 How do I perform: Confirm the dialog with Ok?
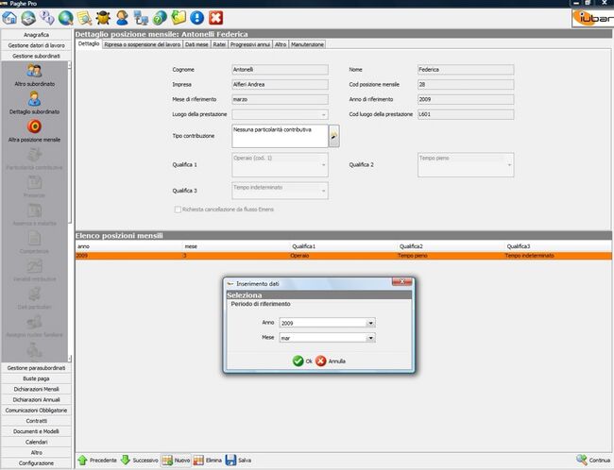[302, 361]
